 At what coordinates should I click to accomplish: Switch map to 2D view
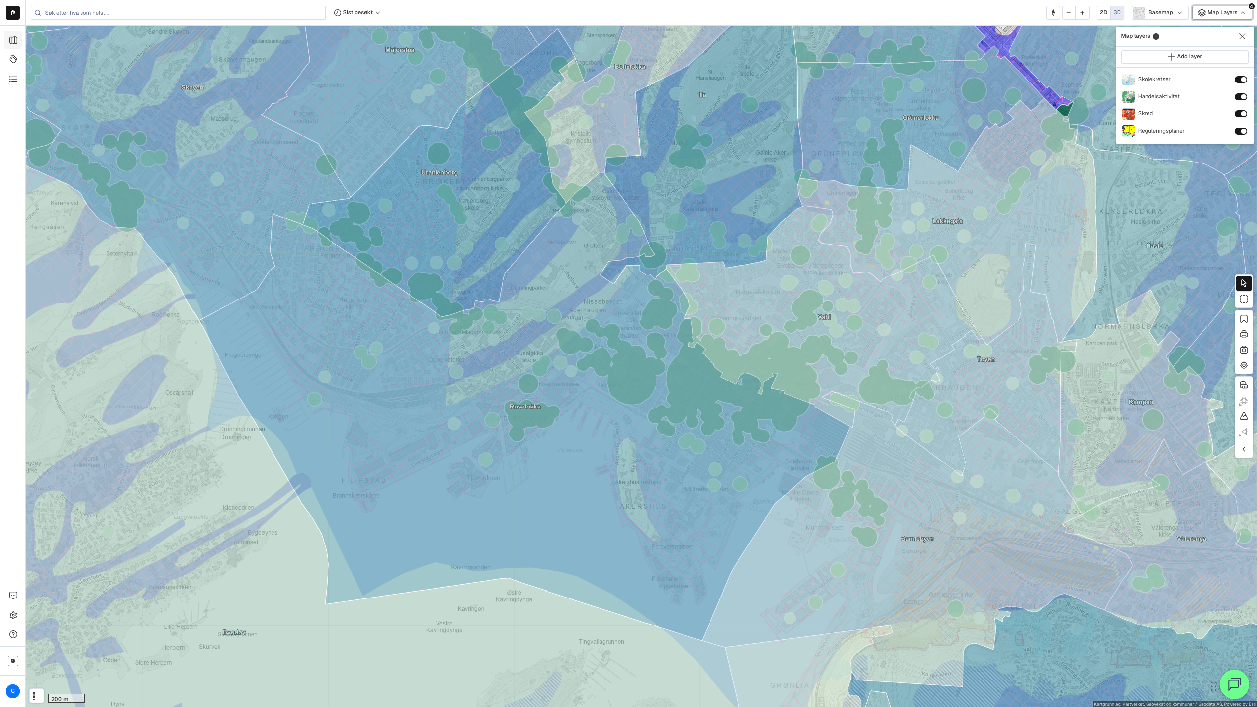point(1103,13)
